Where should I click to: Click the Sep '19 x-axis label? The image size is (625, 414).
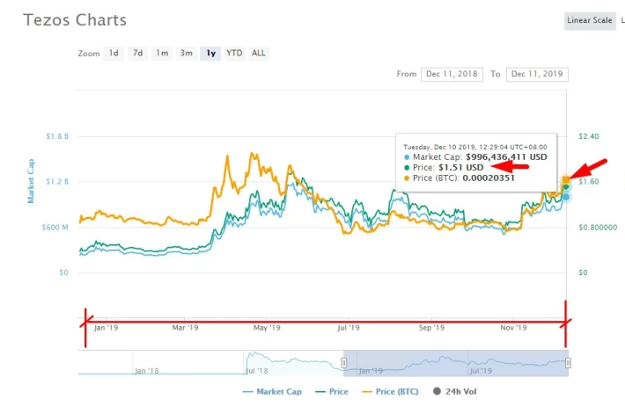[431, 328]
